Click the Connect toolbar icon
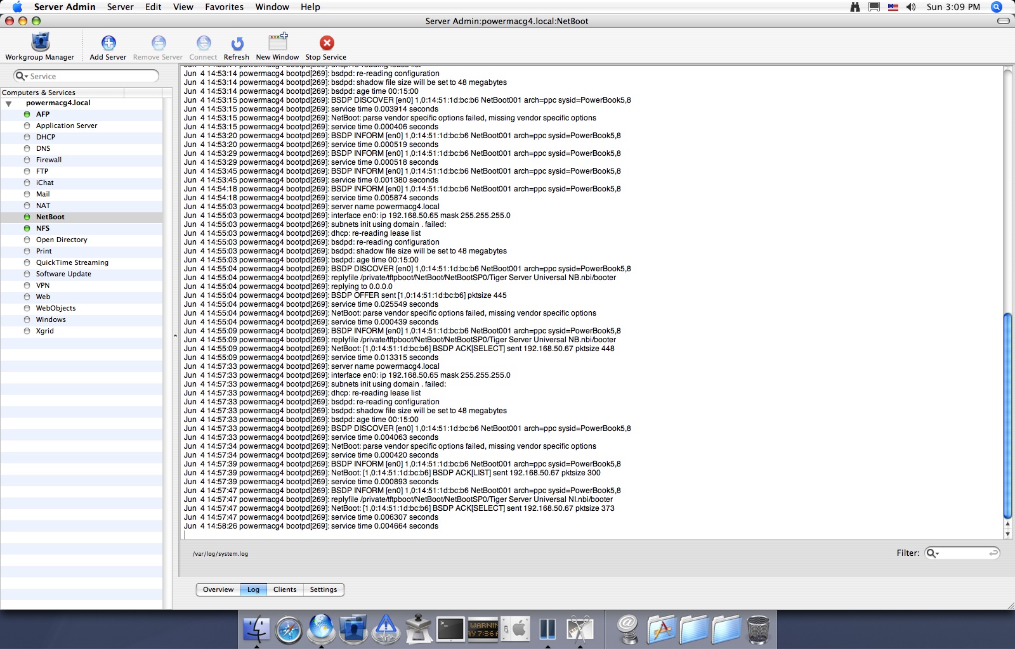This screenshot has width=1015, height=649. pyautogui.click(x=203, y=46)
